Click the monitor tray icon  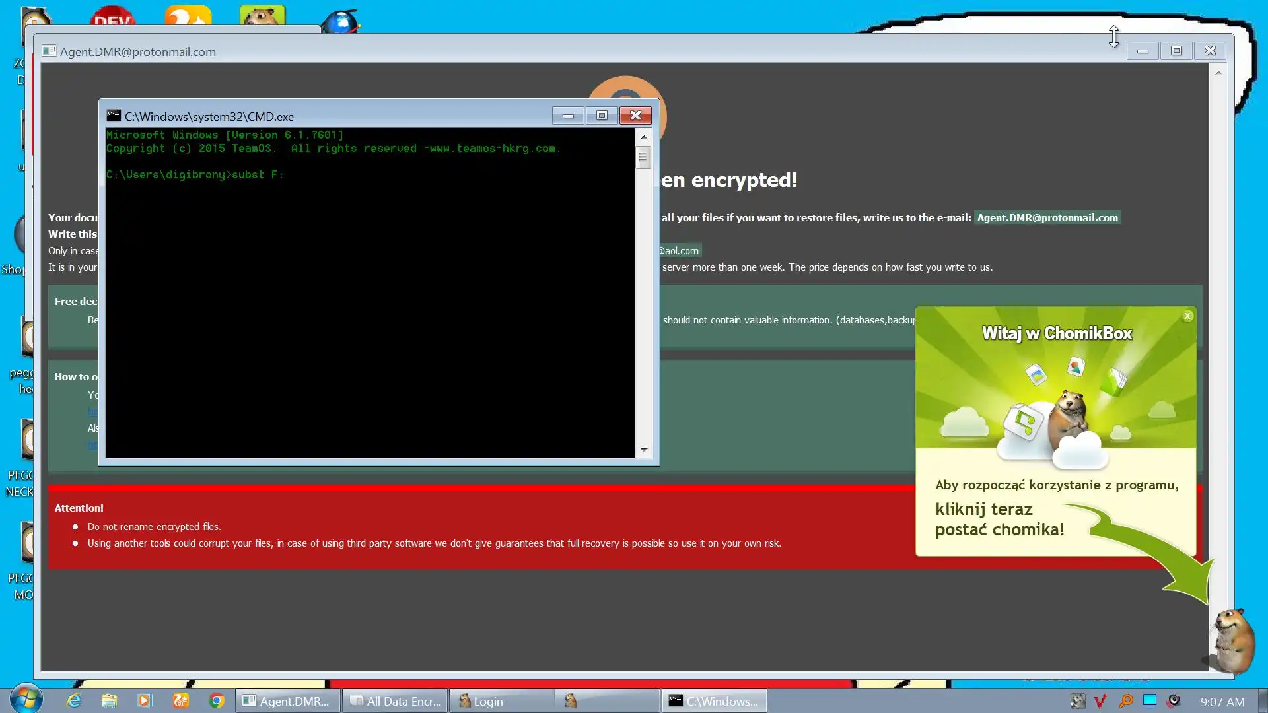tap(1150, 700)
